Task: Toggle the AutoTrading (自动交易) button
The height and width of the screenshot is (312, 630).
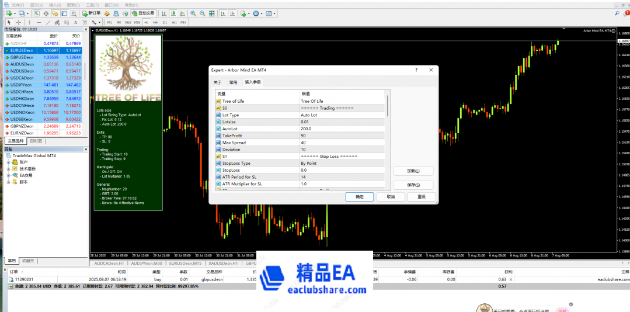Action: click(x=144, y=13)
